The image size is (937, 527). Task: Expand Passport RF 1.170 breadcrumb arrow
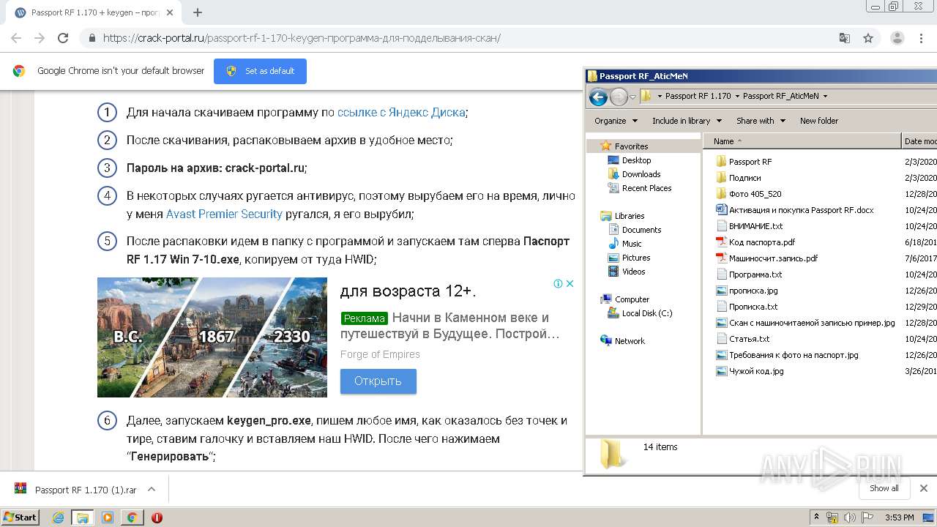click(x=736, y=96)
